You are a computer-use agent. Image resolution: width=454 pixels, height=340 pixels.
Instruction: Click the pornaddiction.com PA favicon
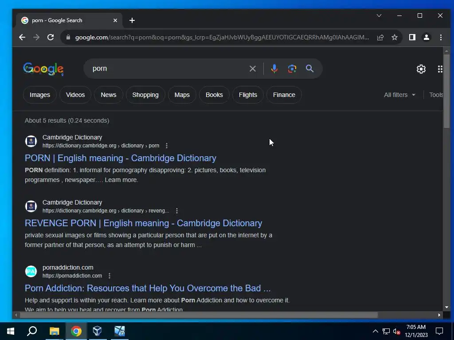(x=31, y=271)
